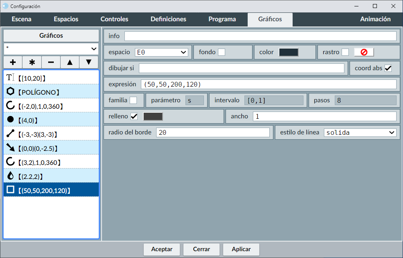Image resolution: width=403 pixels, height=258 pixels.
Task: Uncheck the coord abs checkbox
Action: click(388, 68)
